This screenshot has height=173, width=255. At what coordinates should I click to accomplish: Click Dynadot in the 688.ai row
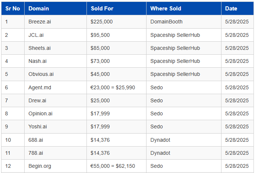[160, 140]
